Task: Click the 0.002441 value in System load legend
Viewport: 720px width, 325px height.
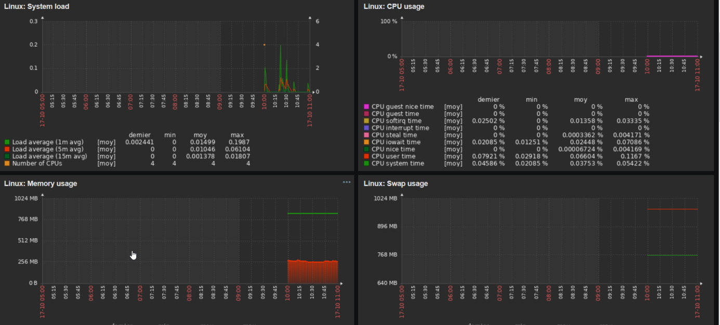Action: pos(139,142)
